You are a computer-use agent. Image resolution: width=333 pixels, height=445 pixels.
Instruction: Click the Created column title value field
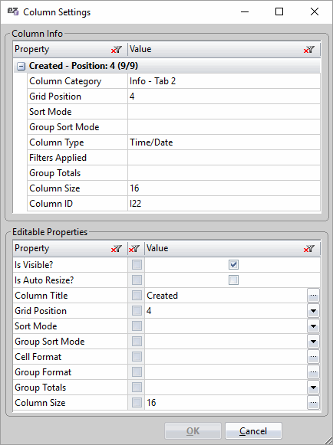(x=226, y=296)
